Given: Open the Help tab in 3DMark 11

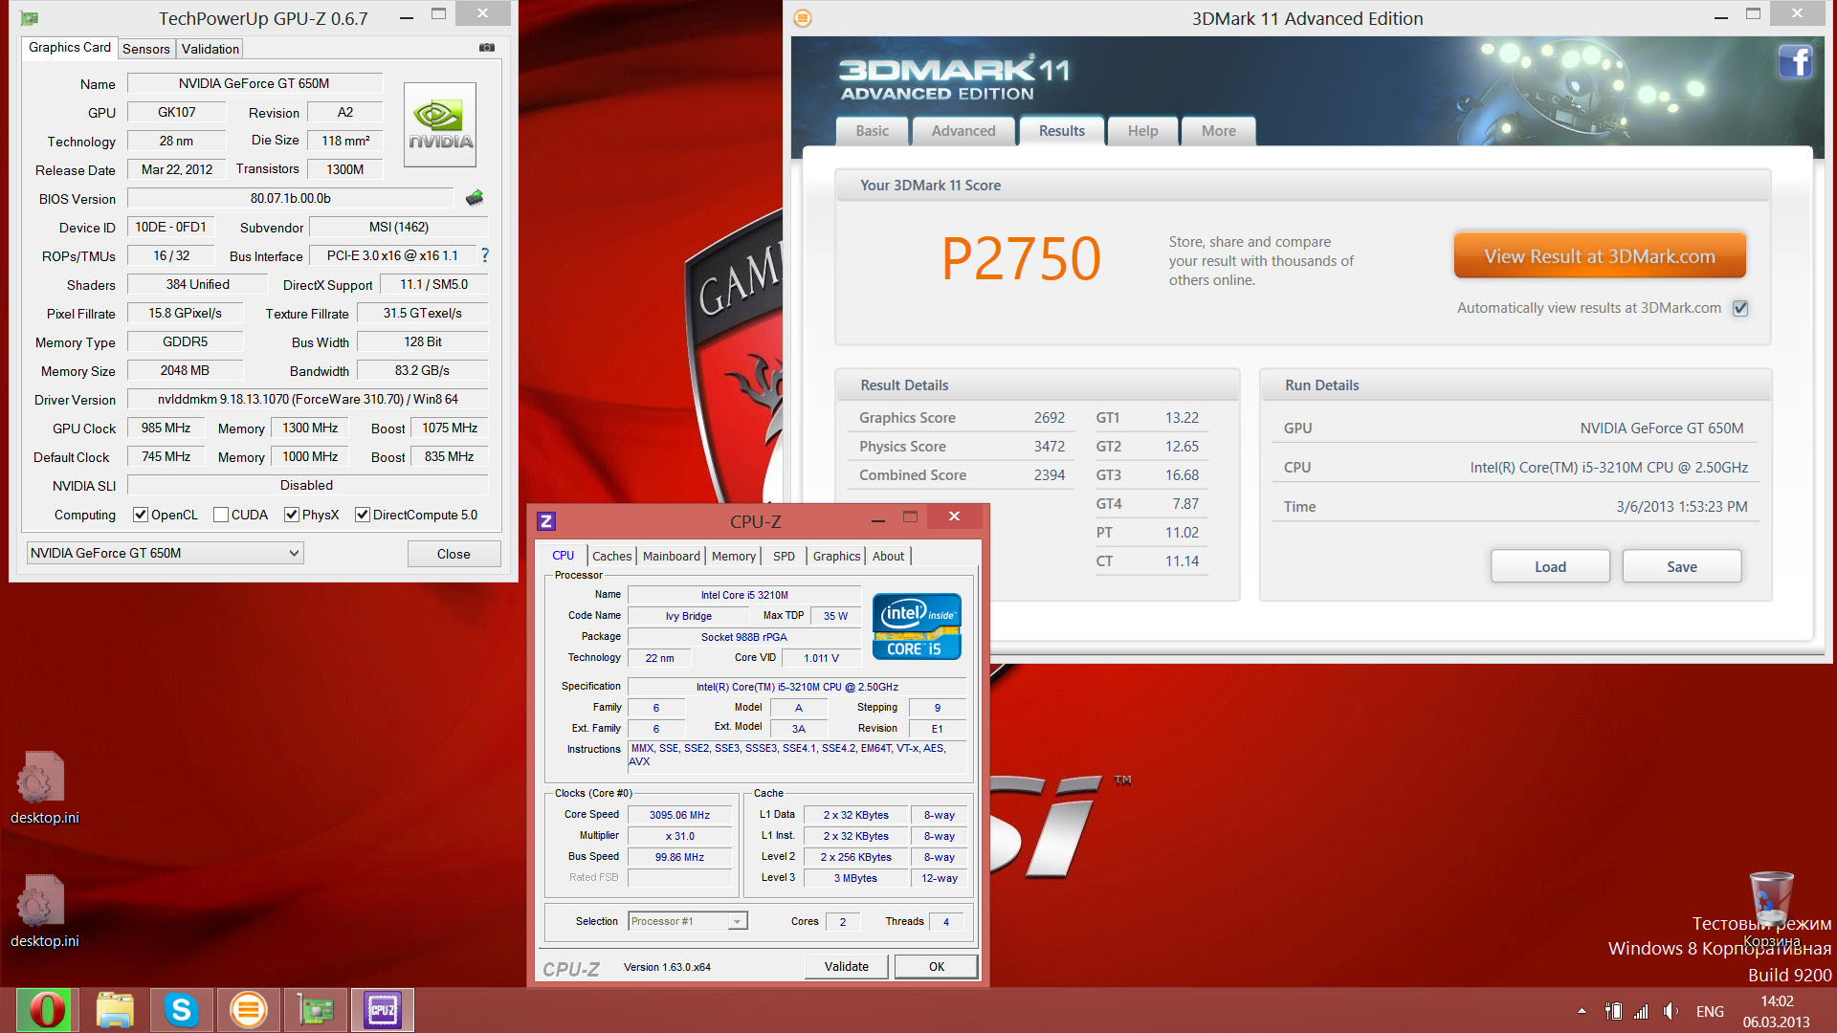Looking at the screenshot, I should (x=1142, y=131).
